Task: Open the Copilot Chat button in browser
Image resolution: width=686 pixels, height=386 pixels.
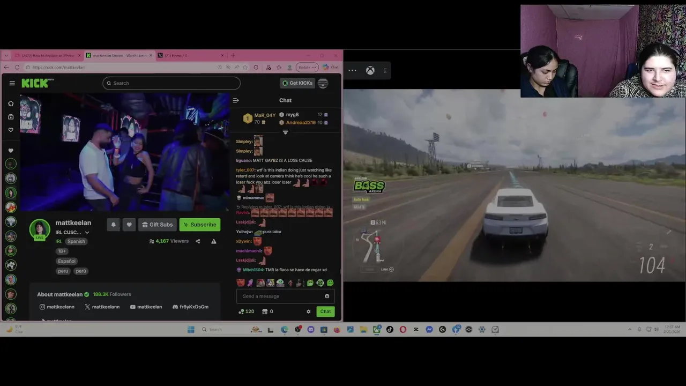Action: click(331, 67)
